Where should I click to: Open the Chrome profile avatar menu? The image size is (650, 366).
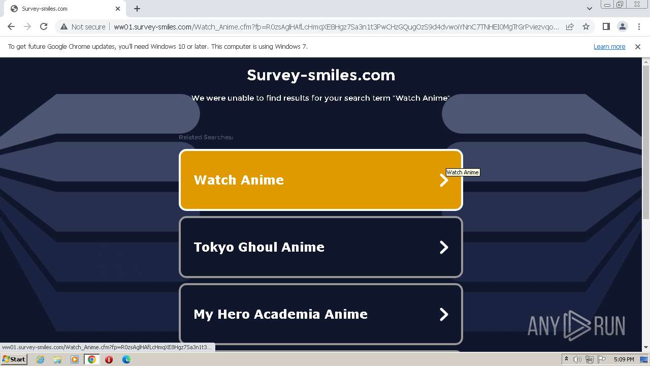click(x=623, y=26)
